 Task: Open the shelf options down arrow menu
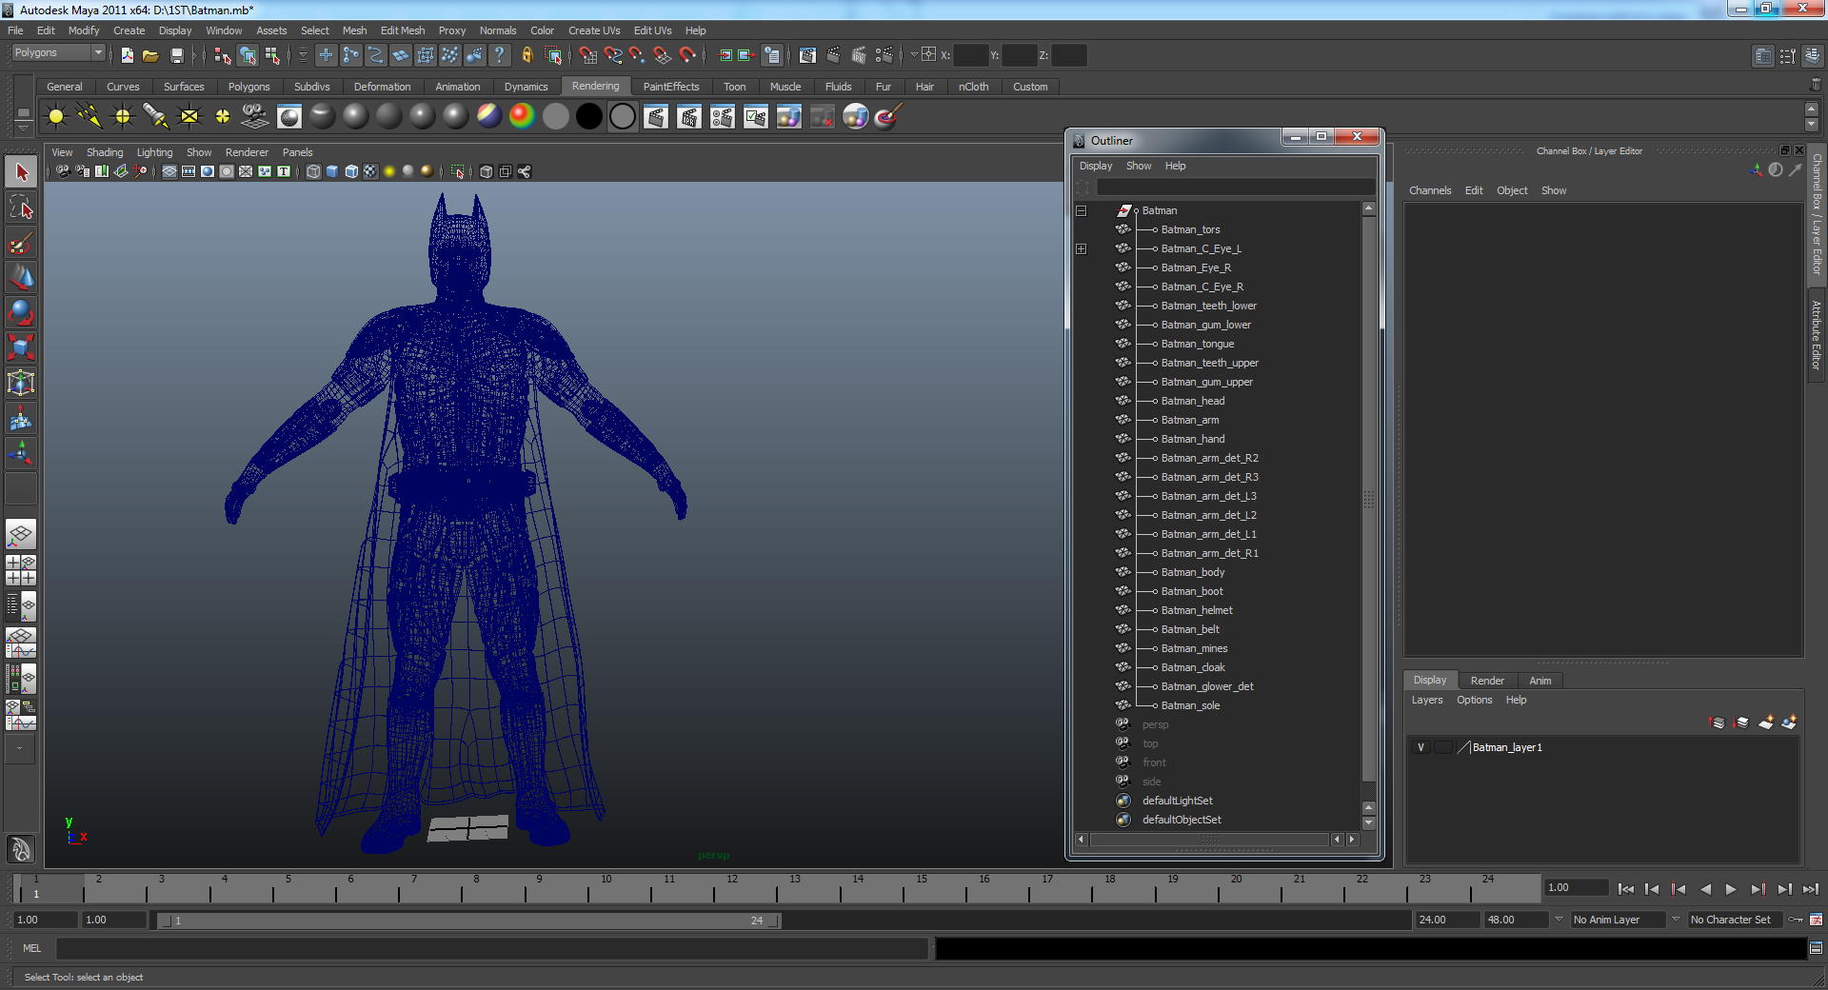22,128
